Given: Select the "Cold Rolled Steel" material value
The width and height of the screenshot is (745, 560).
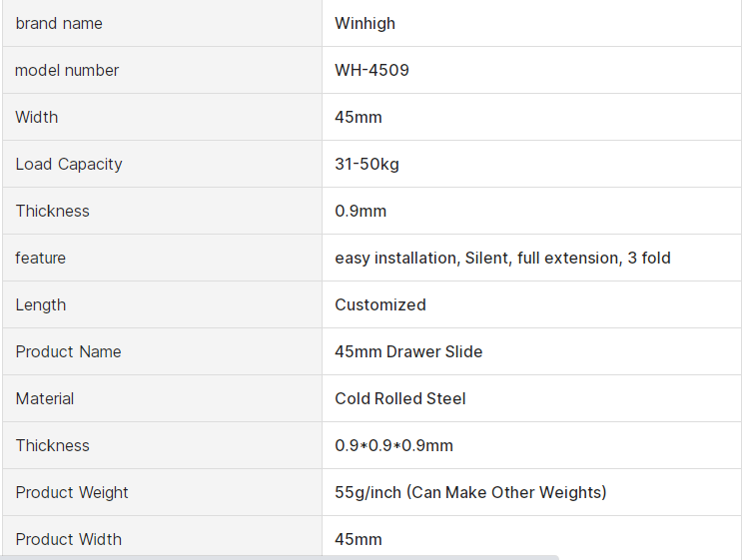Looking at the screenshot, I should point(400,398).
